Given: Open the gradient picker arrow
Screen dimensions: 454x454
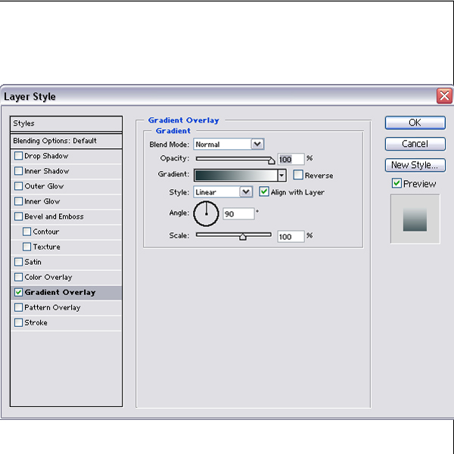Looking at the screenshot, I should pyautogui.click(x=281, y=176).
